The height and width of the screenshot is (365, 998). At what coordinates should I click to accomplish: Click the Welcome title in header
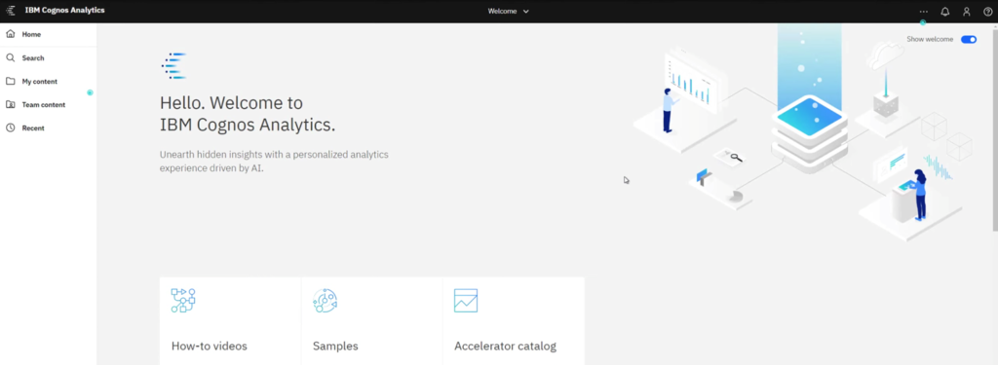click(x=502, y=12)
